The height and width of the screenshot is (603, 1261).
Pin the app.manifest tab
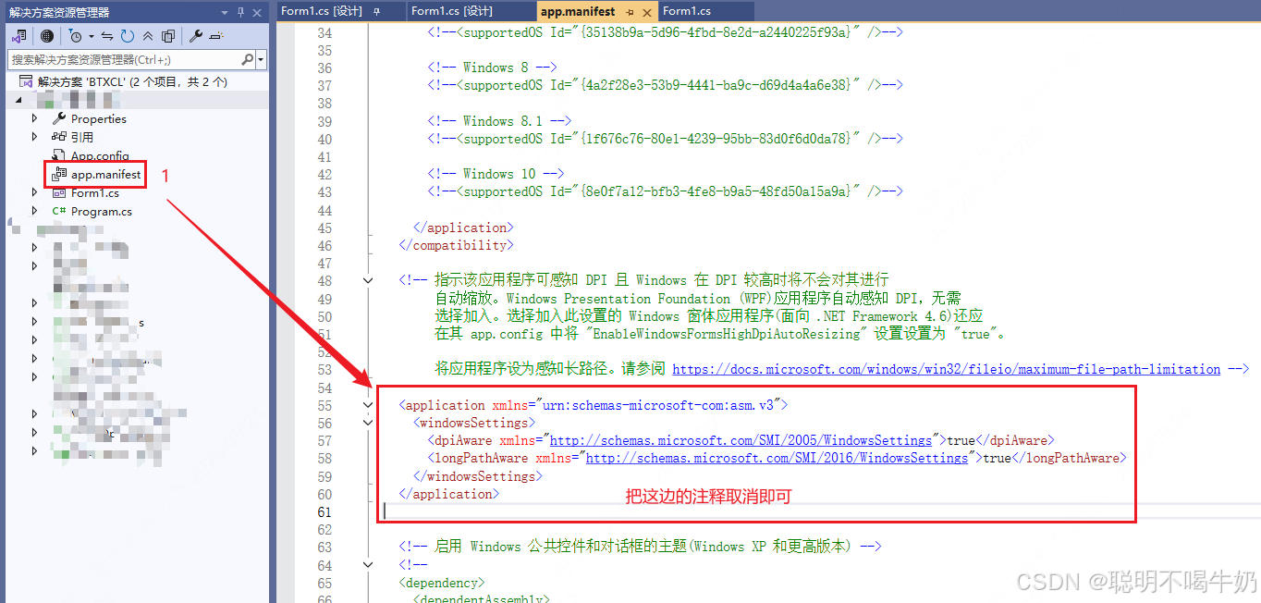point(630,11)
